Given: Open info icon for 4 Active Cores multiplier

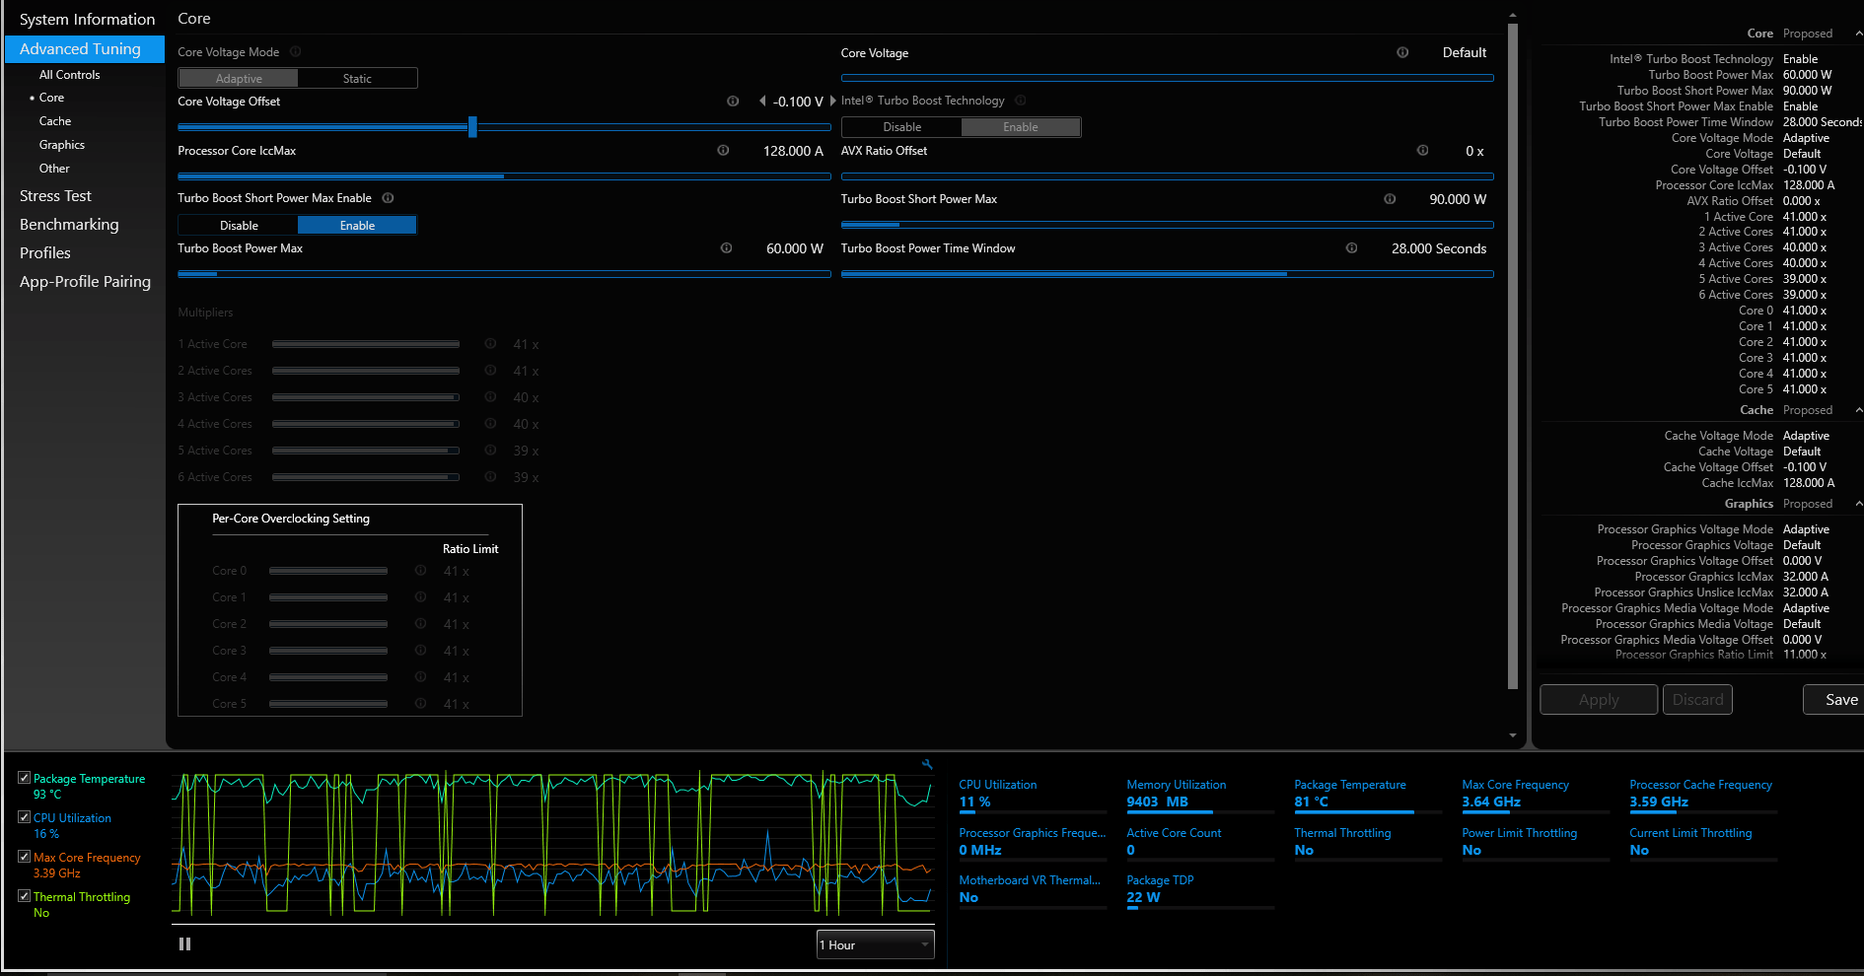Looking at the screenshot, I should 490,424.
